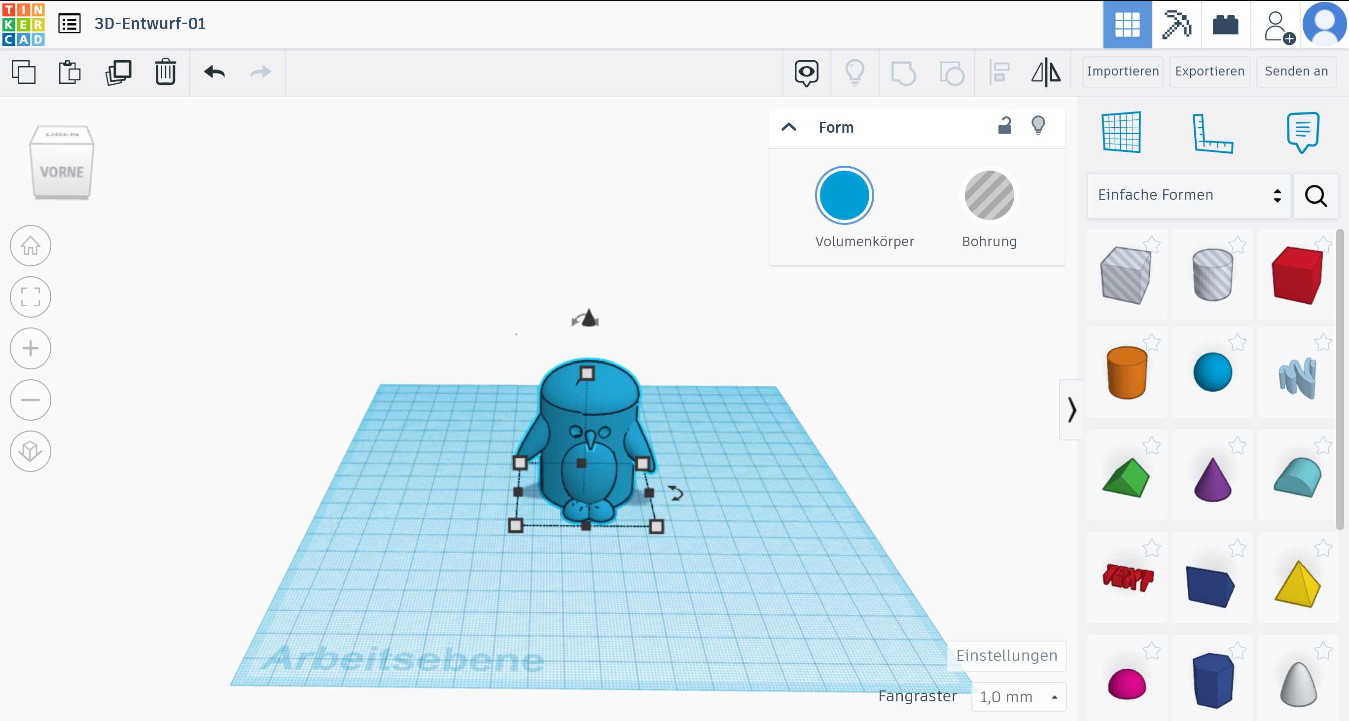Screen dimensions: 1349x721
Task: Click the Align tool icon
Action: pos(999,72)
